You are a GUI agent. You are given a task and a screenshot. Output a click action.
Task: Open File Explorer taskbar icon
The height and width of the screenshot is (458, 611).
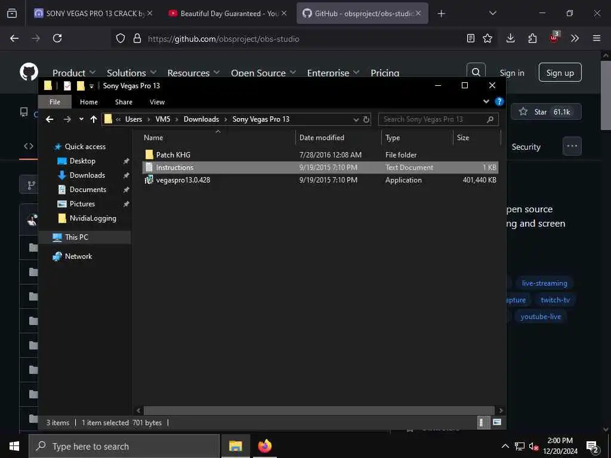coord(235,446)
